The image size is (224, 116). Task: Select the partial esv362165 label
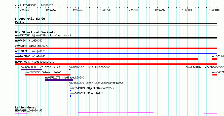tap(218, 56)
